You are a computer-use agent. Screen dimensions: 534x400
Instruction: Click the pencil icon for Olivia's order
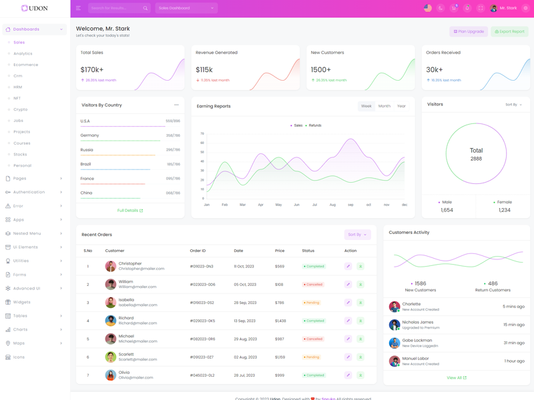pyautogui.click(x=348, y=375)
